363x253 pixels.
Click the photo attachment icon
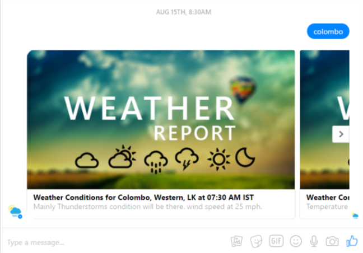(x=236, y=241)
